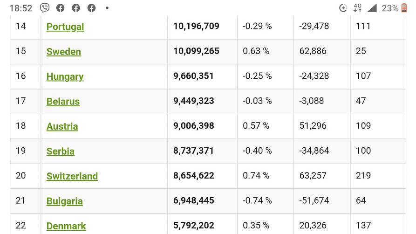Select the Denmark link

click(x=66, y=226)
